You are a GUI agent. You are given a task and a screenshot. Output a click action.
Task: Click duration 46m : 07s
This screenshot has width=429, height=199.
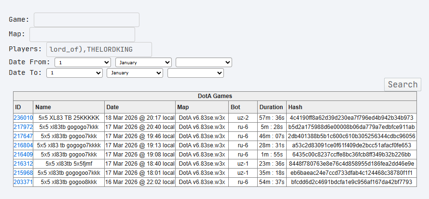tap(272, 136)
